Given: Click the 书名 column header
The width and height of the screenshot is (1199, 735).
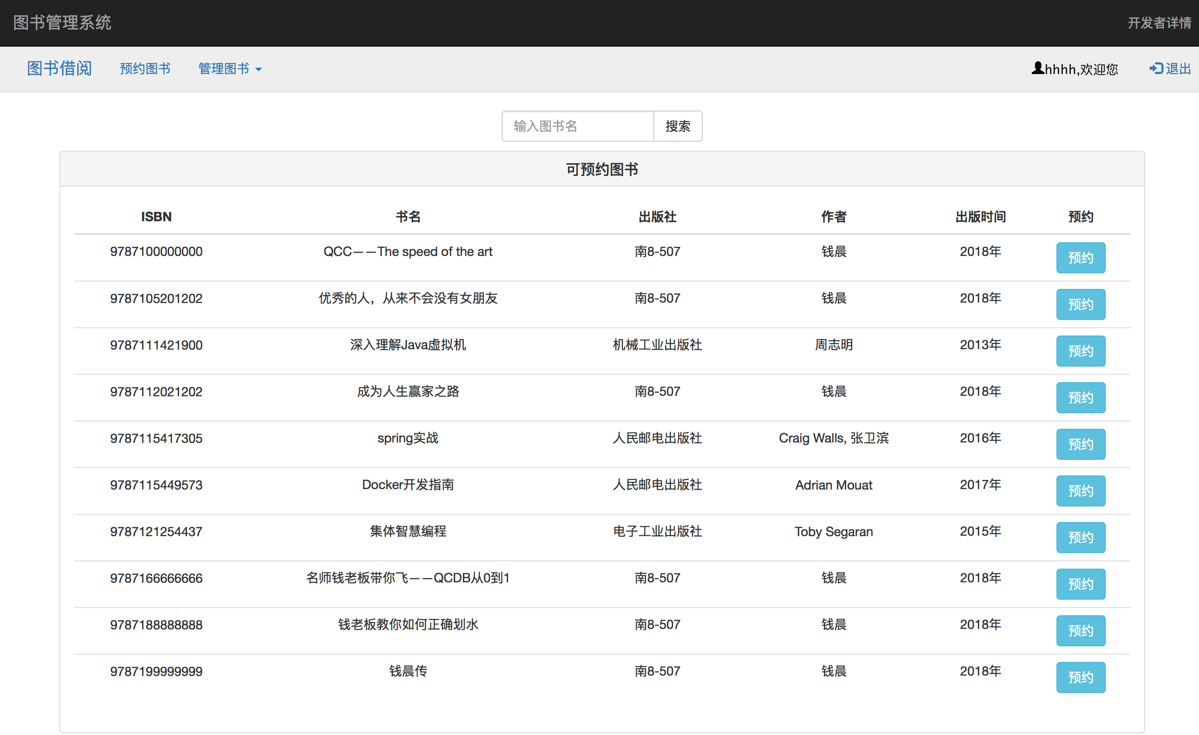Looking at the screenshot, I should 408,217.
